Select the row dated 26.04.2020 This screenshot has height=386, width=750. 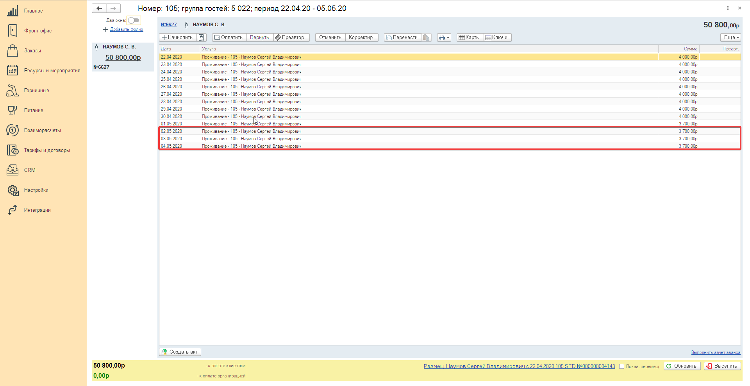450,87
